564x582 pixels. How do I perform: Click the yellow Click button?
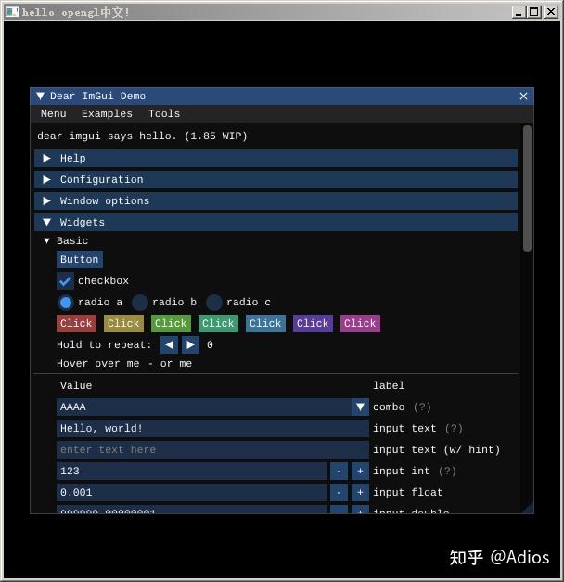pyautogui.click(x=123, y=323)
